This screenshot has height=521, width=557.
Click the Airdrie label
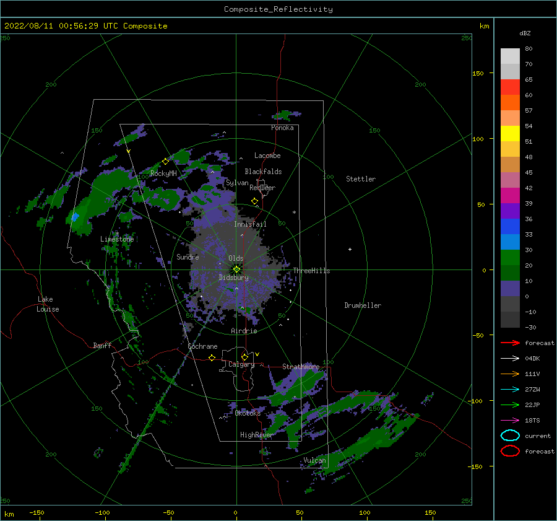pos(244,331)
